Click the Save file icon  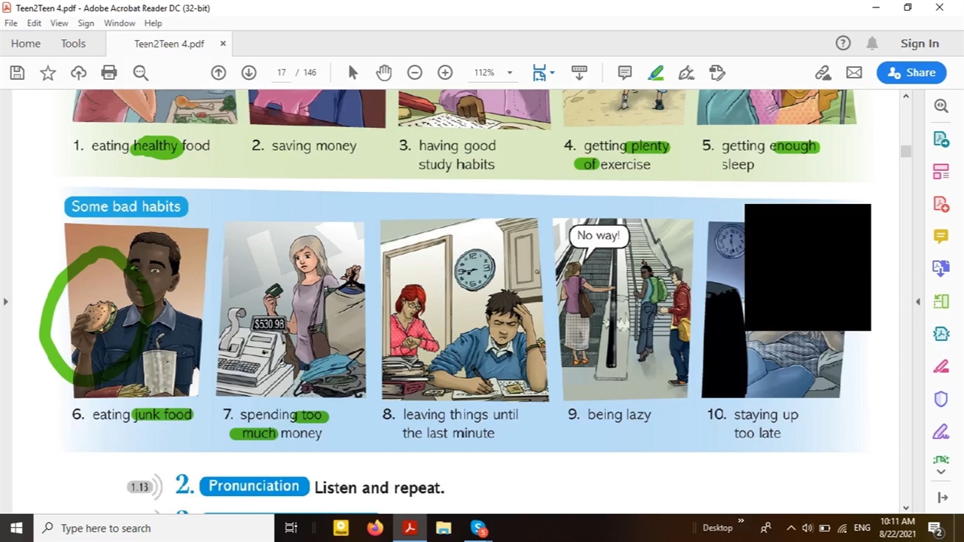[x=17, y=73]
